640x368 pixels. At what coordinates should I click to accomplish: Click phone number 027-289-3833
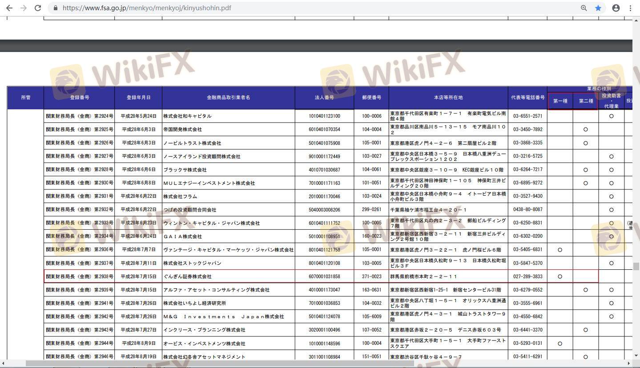[527, 276]
